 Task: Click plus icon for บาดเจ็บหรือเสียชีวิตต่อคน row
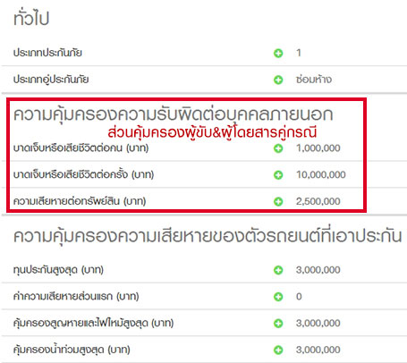(x=278, y=148)
